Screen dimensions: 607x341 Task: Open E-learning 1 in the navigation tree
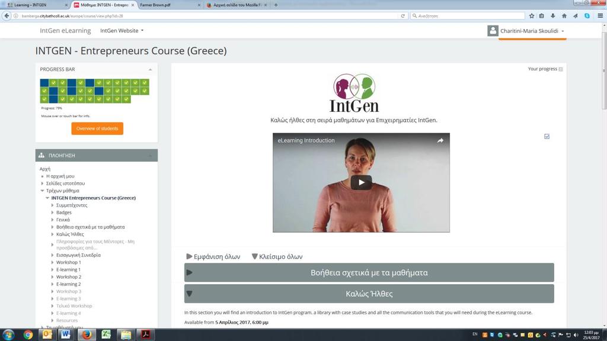pyautogui.click(x=68, y=270)
